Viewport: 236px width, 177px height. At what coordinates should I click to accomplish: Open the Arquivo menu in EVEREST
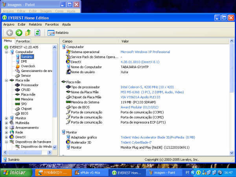click(x=9, y=24)
